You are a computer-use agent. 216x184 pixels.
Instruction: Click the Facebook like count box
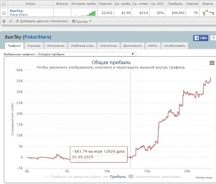pyautogui.click(x=213, y=38)
